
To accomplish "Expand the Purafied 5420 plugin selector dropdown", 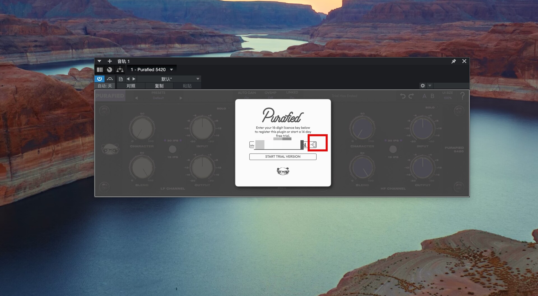I will (171, 70).
